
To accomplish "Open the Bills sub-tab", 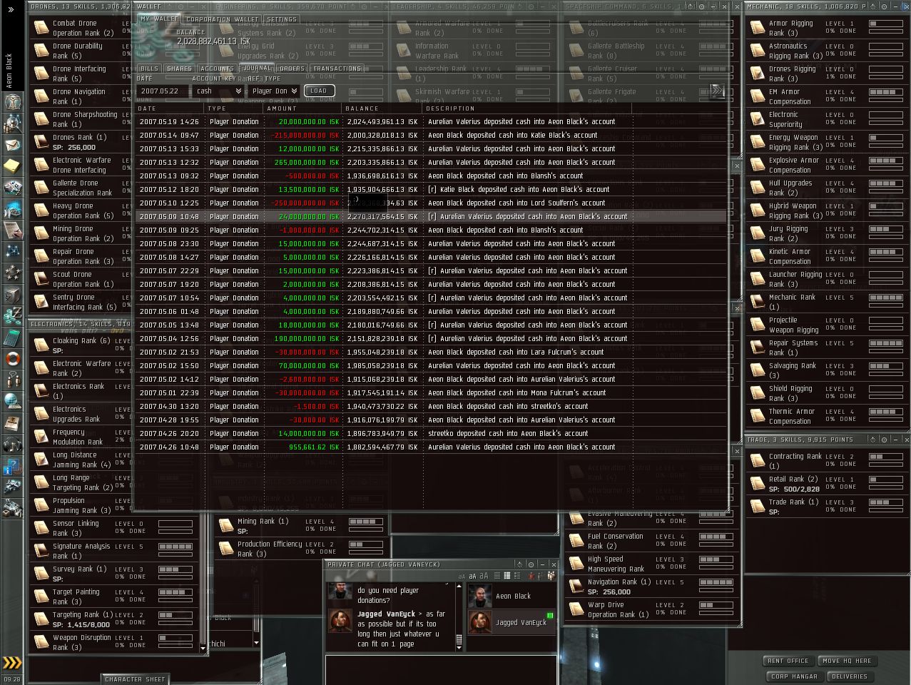I will pos(149,68).
